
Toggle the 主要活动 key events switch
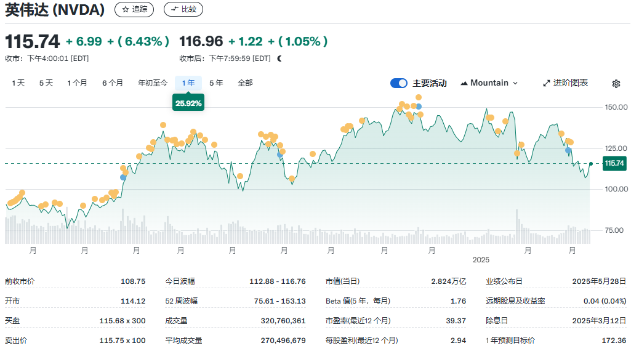[x=399, y=83]
